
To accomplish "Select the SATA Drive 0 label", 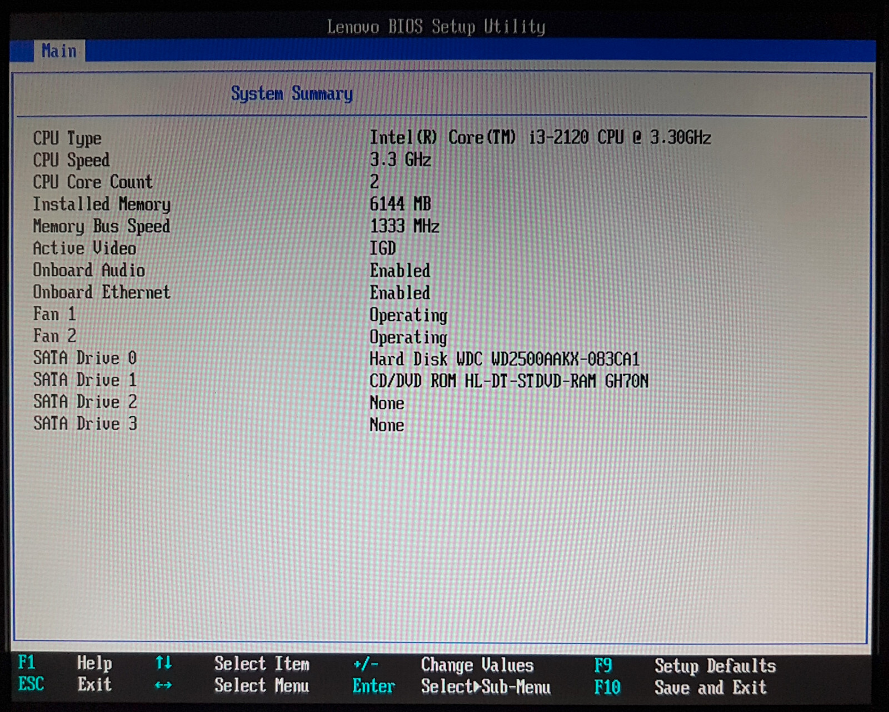I will pyautogui.click(x=85, y=358).
